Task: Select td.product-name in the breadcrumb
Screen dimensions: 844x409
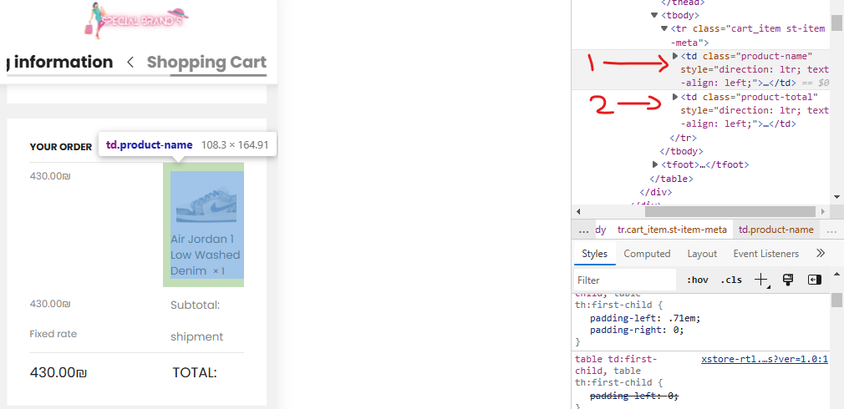Action: (775, 230)
